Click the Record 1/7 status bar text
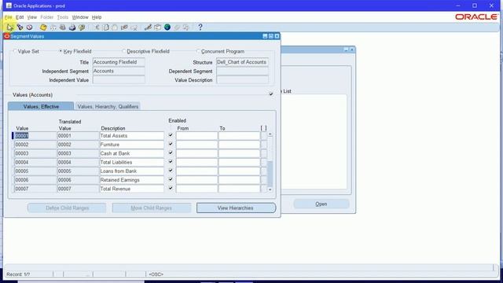The width and height of the screenshot is (503, 283). pos(18,274)
